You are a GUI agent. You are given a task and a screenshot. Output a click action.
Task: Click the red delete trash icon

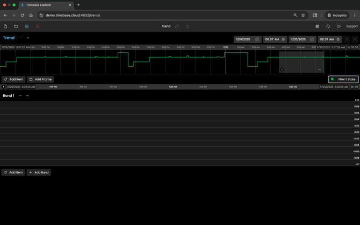pos(38,26)
